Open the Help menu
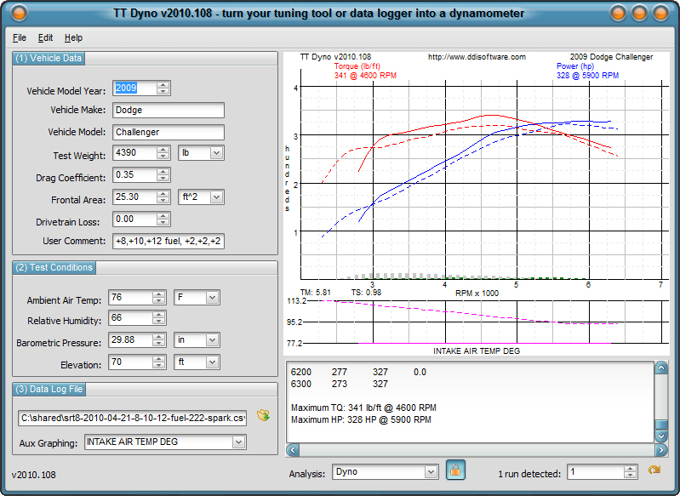Viewport: 680px width, 496px height. (x=73, y=37)
